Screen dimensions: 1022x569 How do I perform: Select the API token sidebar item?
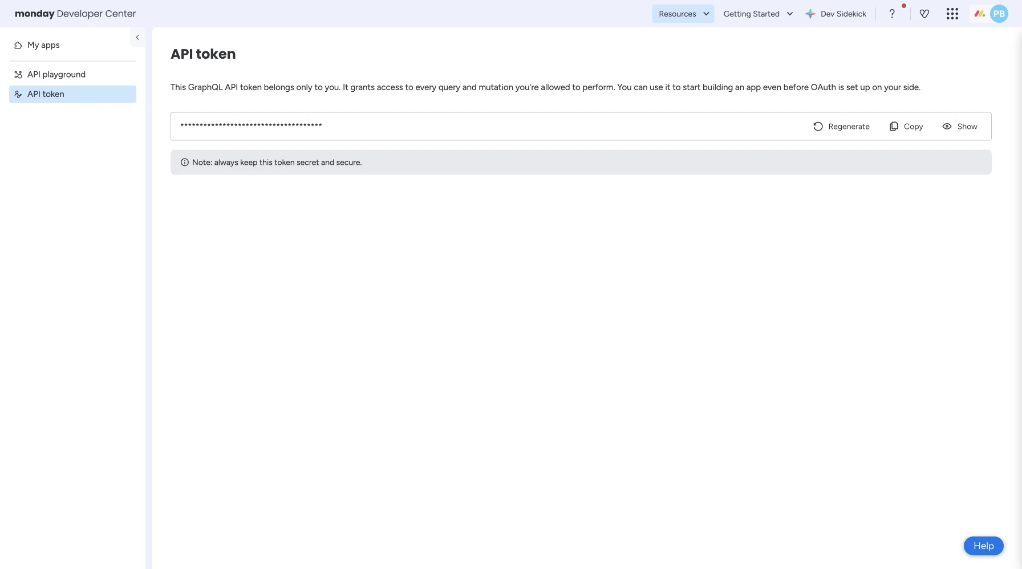coord(46,94)
